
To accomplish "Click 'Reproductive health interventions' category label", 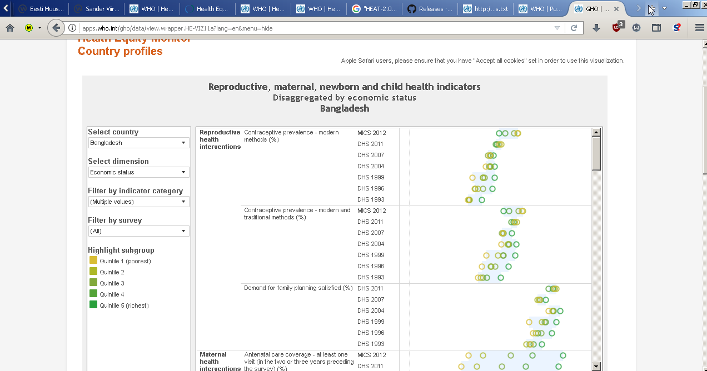I will point(220,139).
